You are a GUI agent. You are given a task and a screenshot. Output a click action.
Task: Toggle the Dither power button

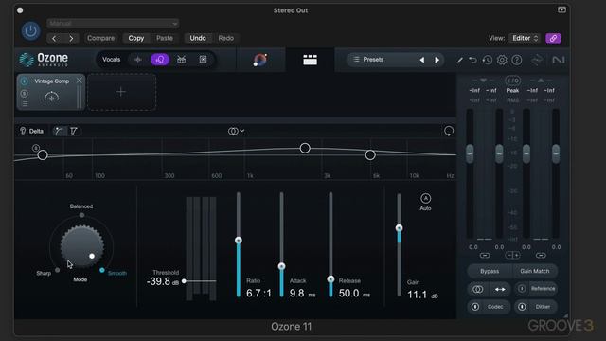pyautogui.click(x=522, y=307)
